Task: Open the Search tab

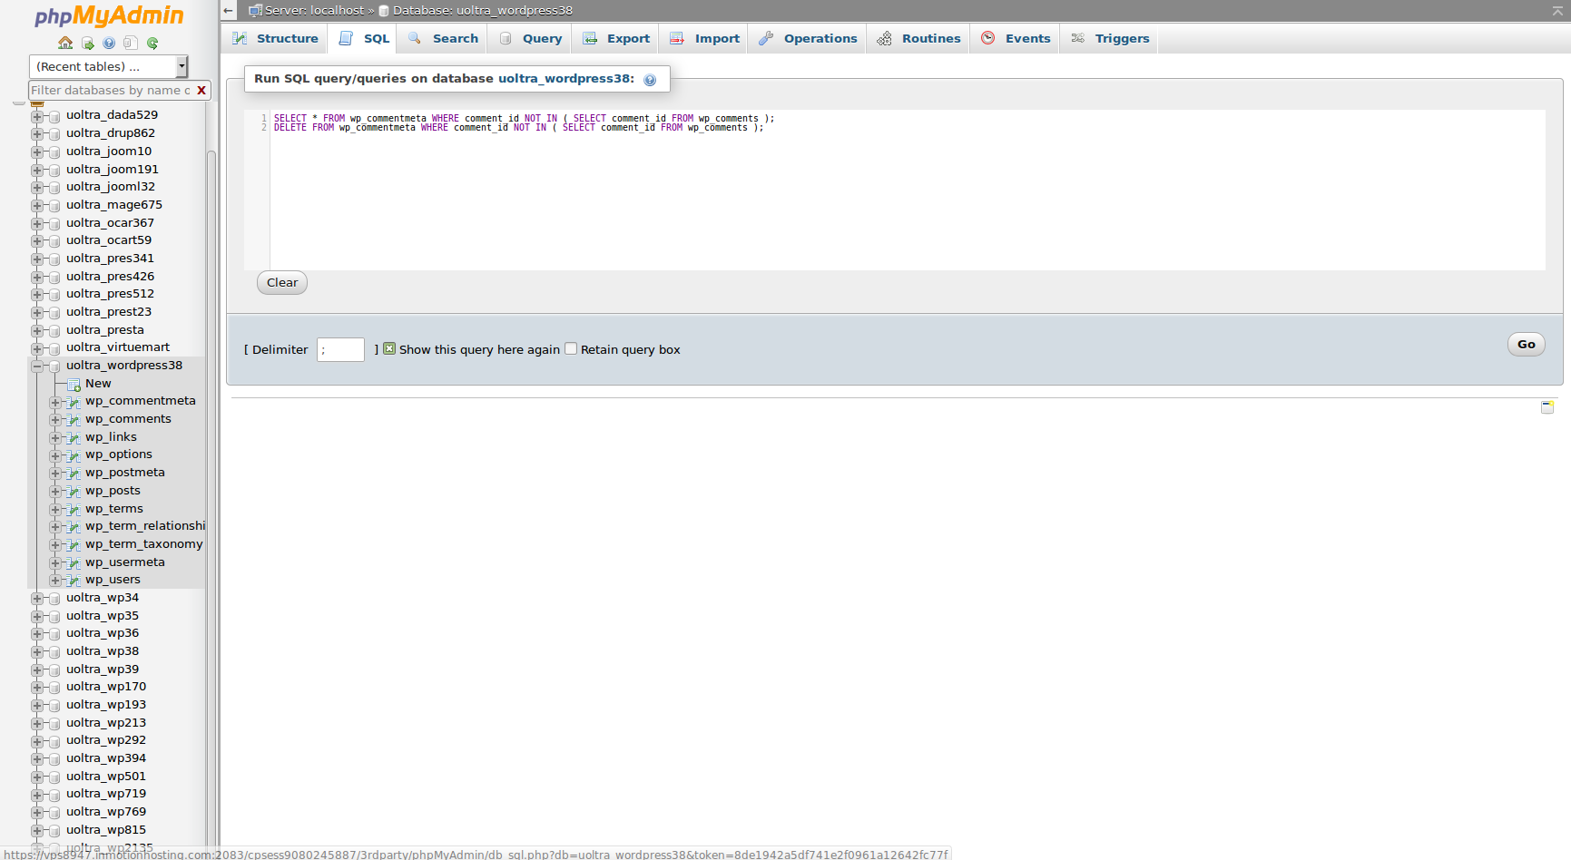Action: (443, 38)
